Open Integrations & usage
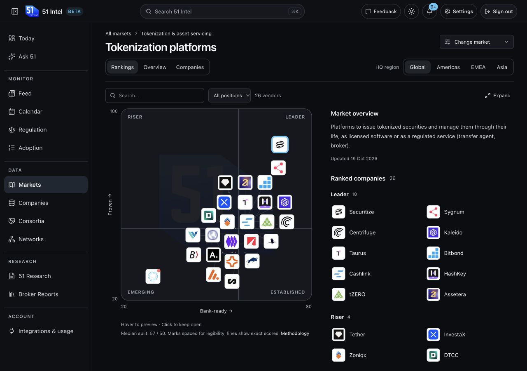Image resolution: width=527 pixels, height=371 pixels. [x=46, y=331]
